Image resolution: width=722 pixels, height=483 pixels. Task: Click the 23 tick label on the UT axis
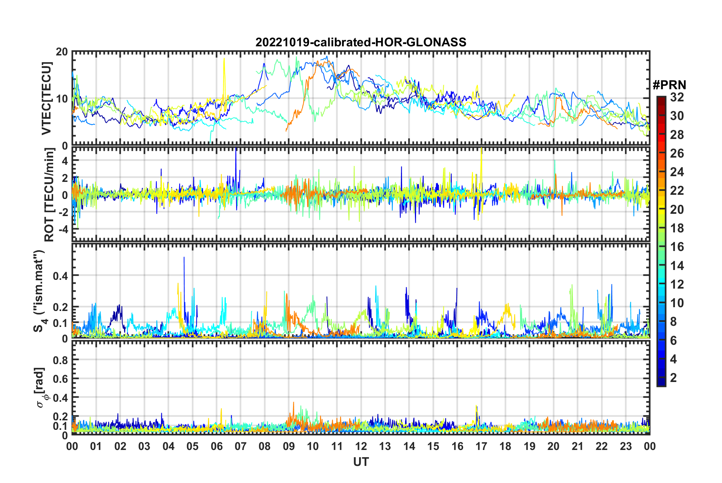point(626,446)
